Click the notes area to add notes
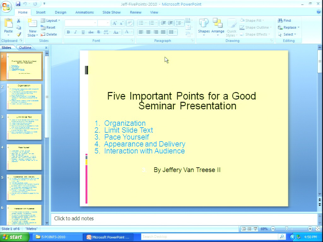 [184, 219]
